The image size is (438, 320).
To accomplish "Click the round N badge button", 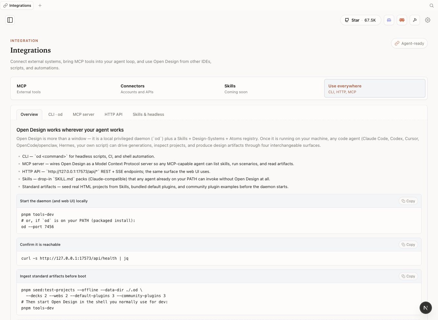I will (425, 308).
